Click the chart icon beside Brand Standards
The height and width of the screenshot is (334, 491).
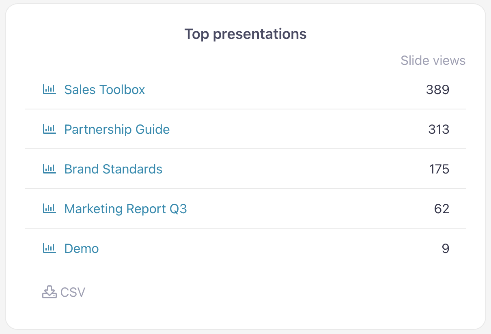tap(49, 169)
